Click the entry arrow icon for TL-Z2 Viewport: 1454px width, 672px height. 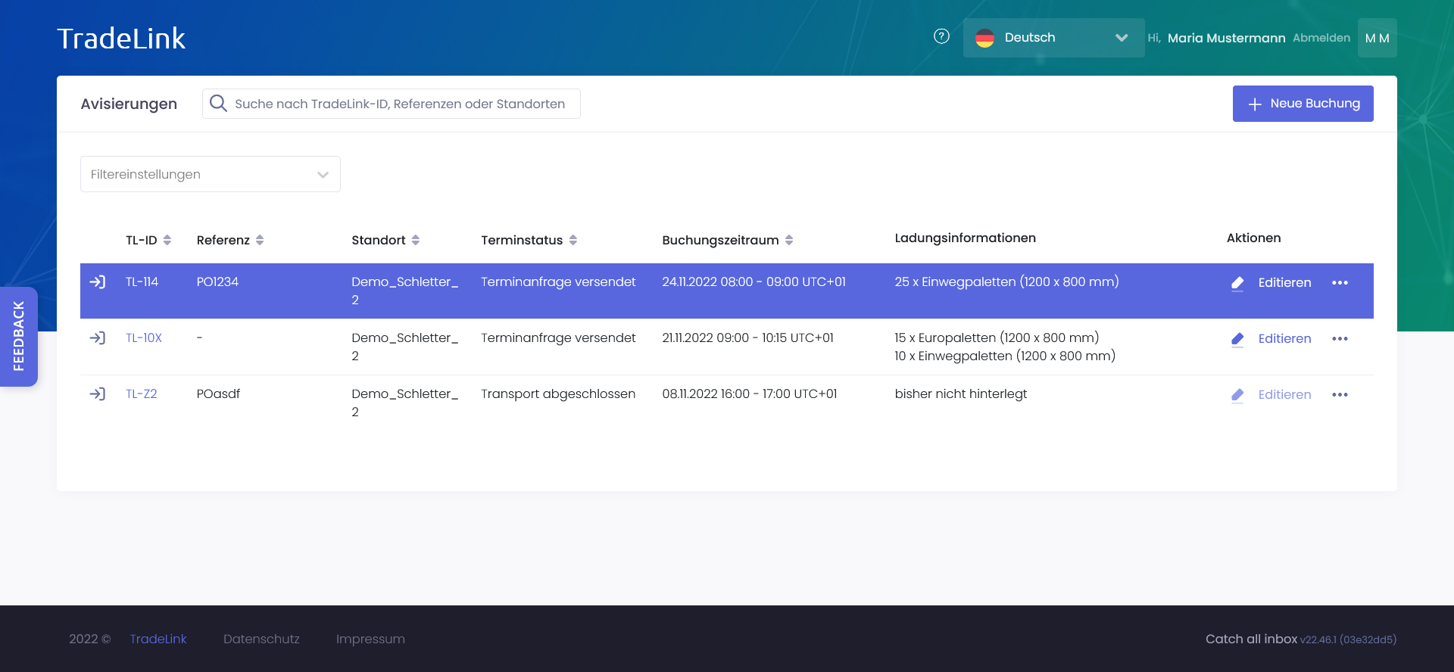coord(98,394)
